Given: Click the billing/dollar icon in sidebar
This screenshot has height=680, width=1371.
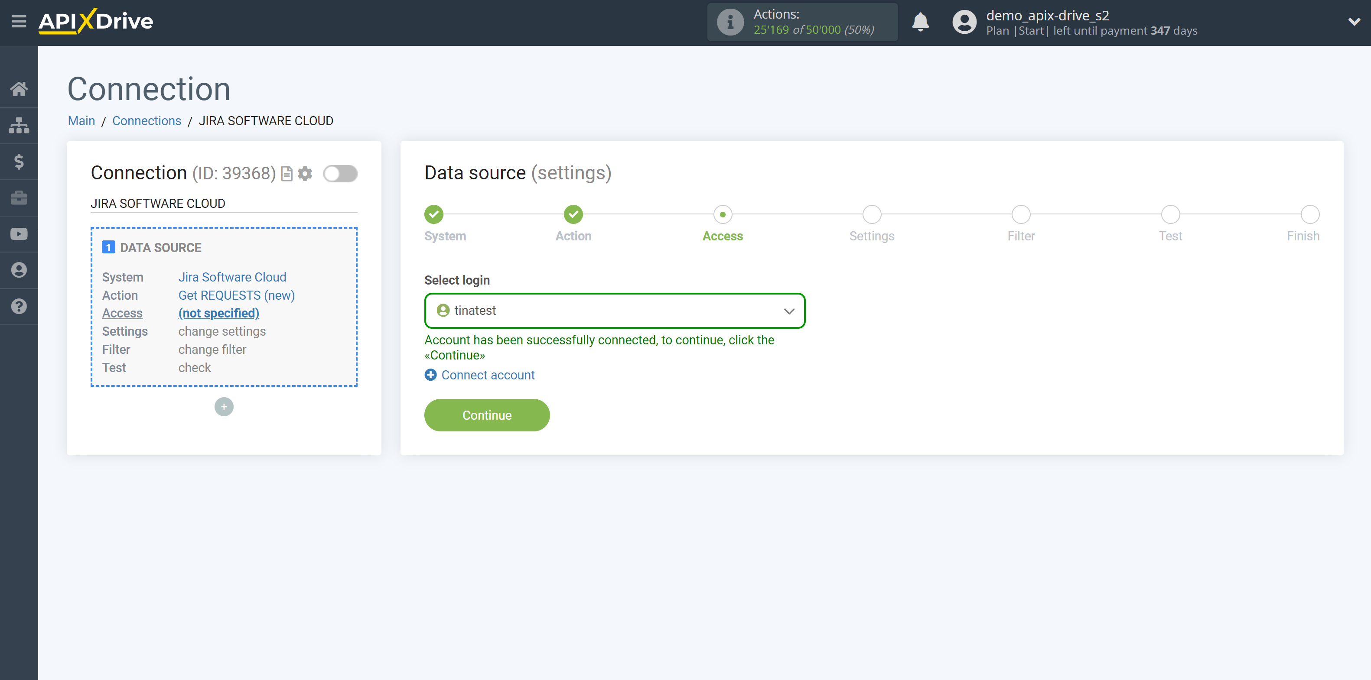Looking at the screenshot, I should [x=19, y=161].
